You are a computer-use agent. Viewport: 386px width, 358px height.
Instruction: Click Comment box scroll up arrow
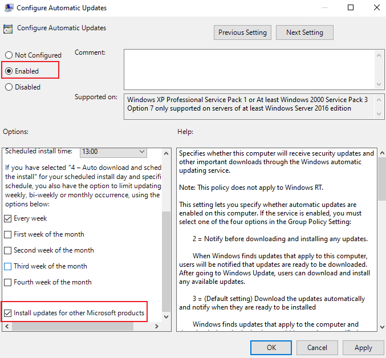[379, 55]
